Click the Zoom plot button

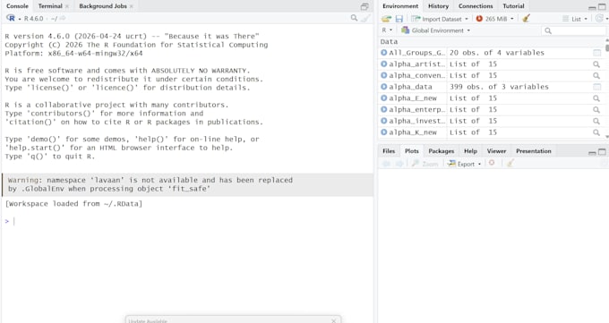click(425, 164)
